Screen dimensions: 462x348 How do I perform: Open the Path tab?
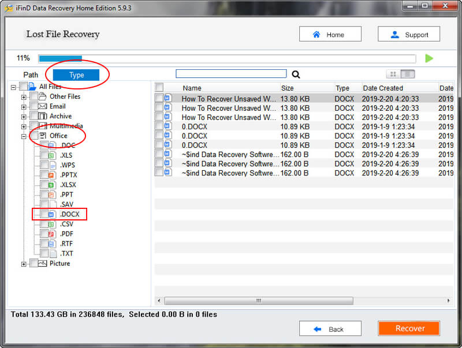pos(31,75)
